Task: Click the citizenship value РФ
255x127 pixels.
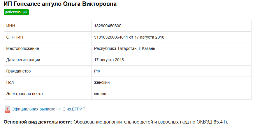Action: pos(97,71)
